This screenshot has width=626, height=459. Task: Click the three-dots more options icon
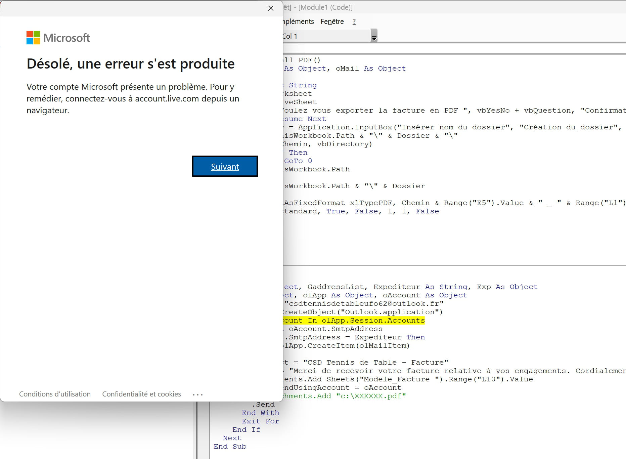coord(198,394)
